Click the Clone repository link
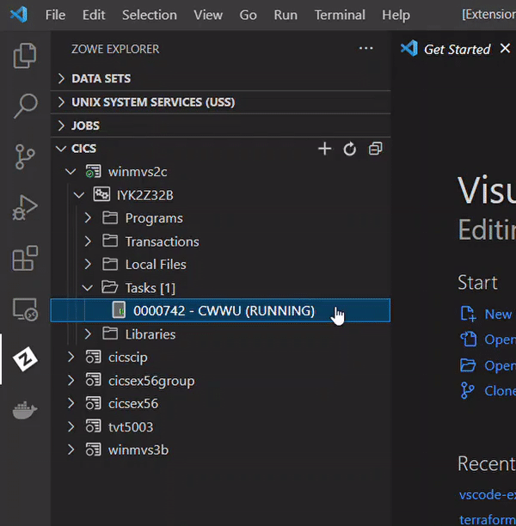Screen dimensions: 516x526 [501, 391]
